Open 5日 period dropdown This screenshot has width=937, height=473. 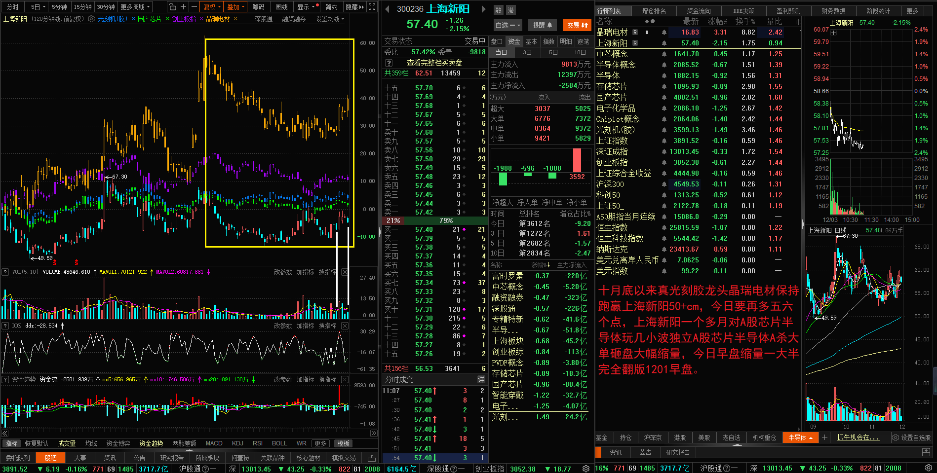tap(38, 7)
